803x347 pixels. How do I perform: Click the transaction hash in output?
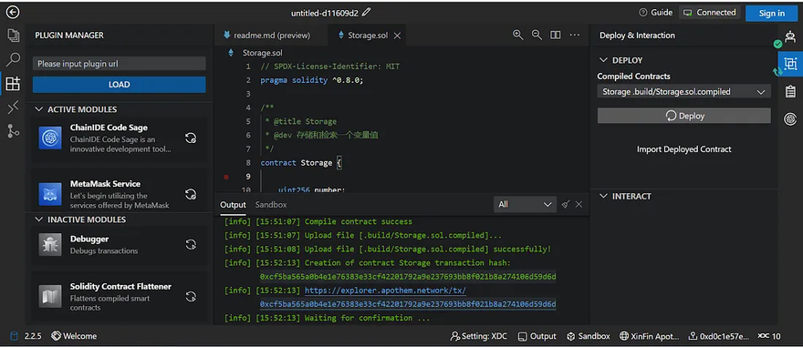(x=408, y=277)
